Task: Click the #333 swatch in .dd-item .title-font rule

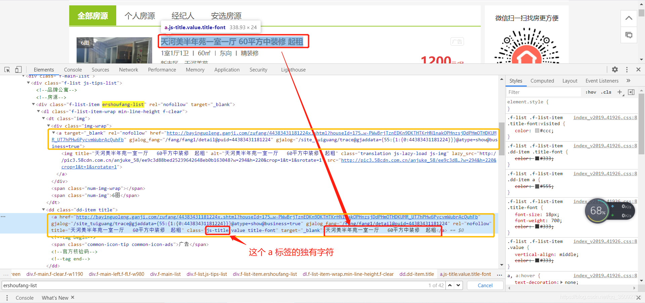Action: point(537,158)
